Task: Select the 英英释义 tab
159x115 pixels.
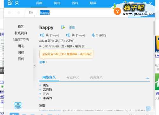Action: coord(96,77)
